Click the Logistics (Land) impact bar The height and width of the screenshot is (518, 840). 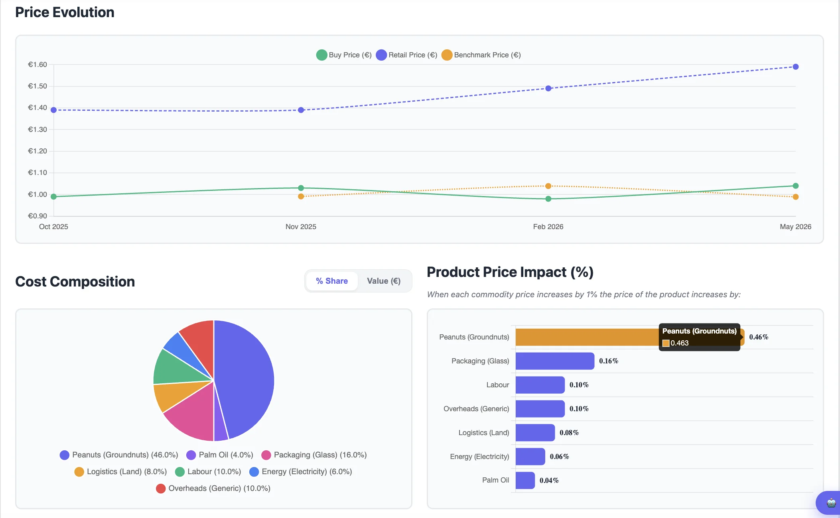click(x=535, y=433)
